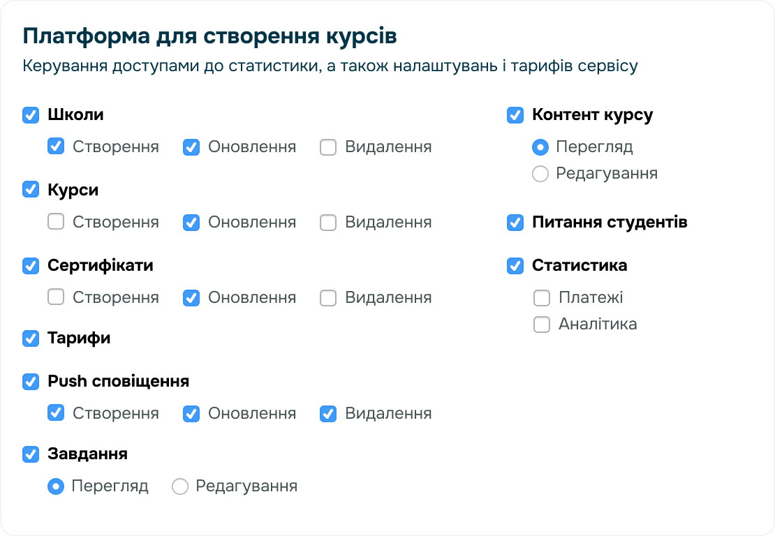Check Аналітика under Статистика
The width and height of the screenshot is (775, 536).
point(541,324)
